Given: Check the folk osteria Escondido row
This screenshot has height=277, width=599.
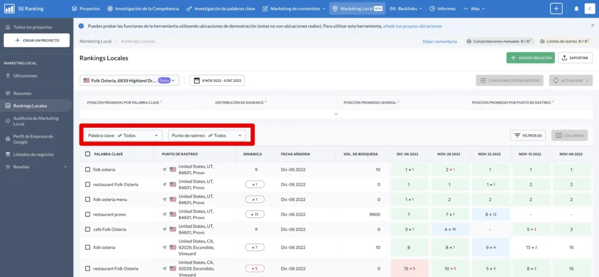Looking at the screenshot, I should coord(88,247).
